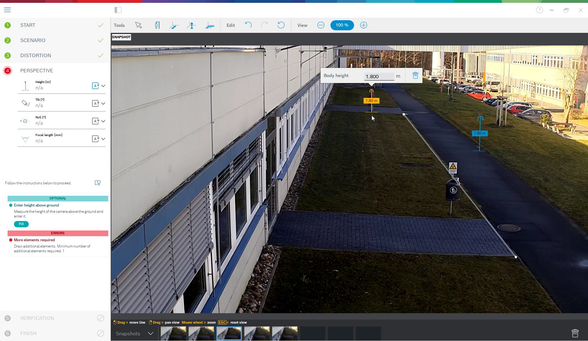Toggle the sidebar panel visibility
The width and height of the screenshot is (588, 341).
pos(118,10)
